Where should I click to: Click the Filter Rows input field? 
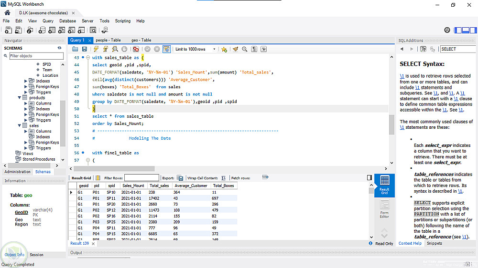(x=141, y=178)
